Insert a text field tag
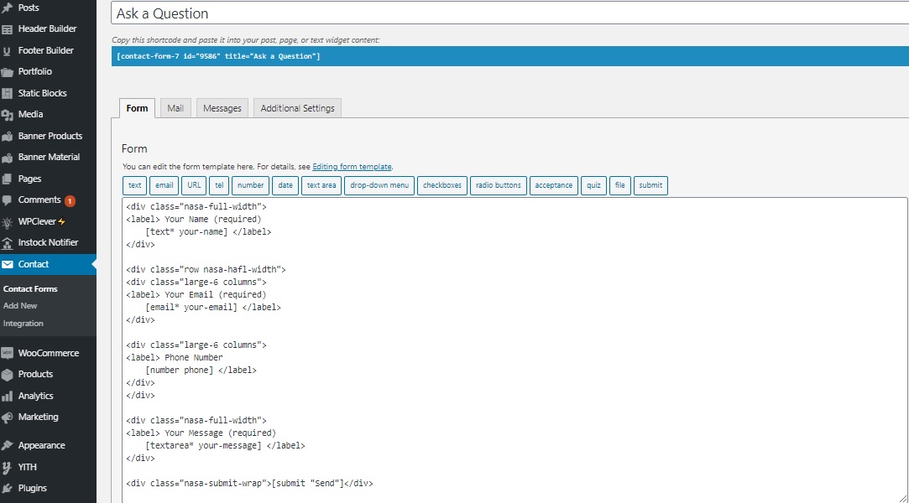Screen dimensions: 909x503 click(x=134, y=185)
